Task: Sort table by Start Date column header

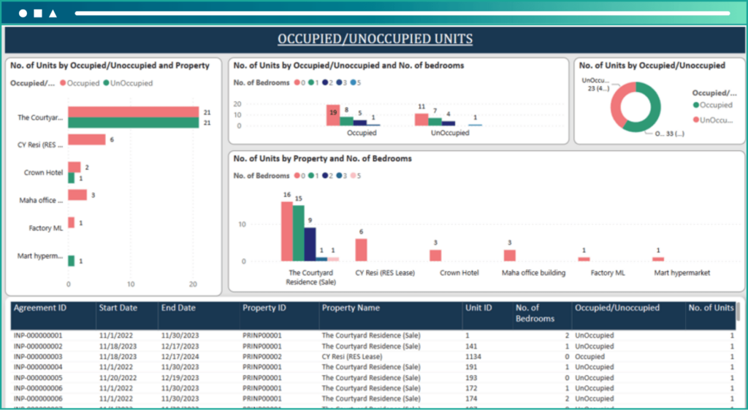Action: pyautogui.click(x=118, y=308)
